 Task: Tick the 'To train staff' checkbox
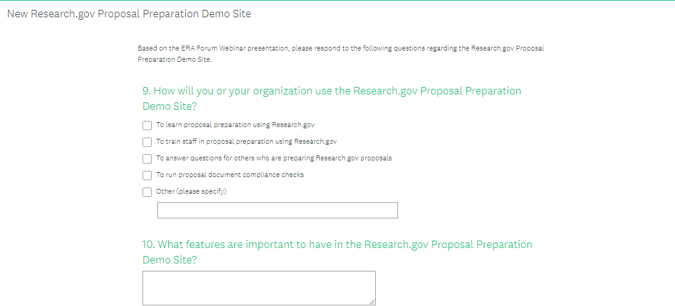click(147, 142)
